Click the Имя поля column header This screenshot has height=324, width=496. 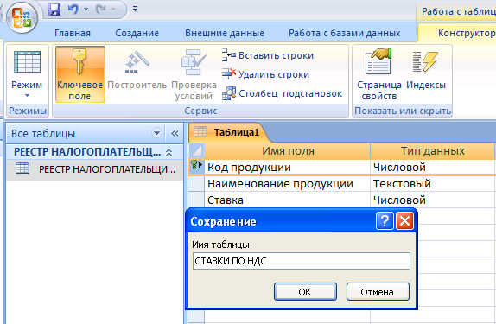pyautogui.click(x=288, y=150)
